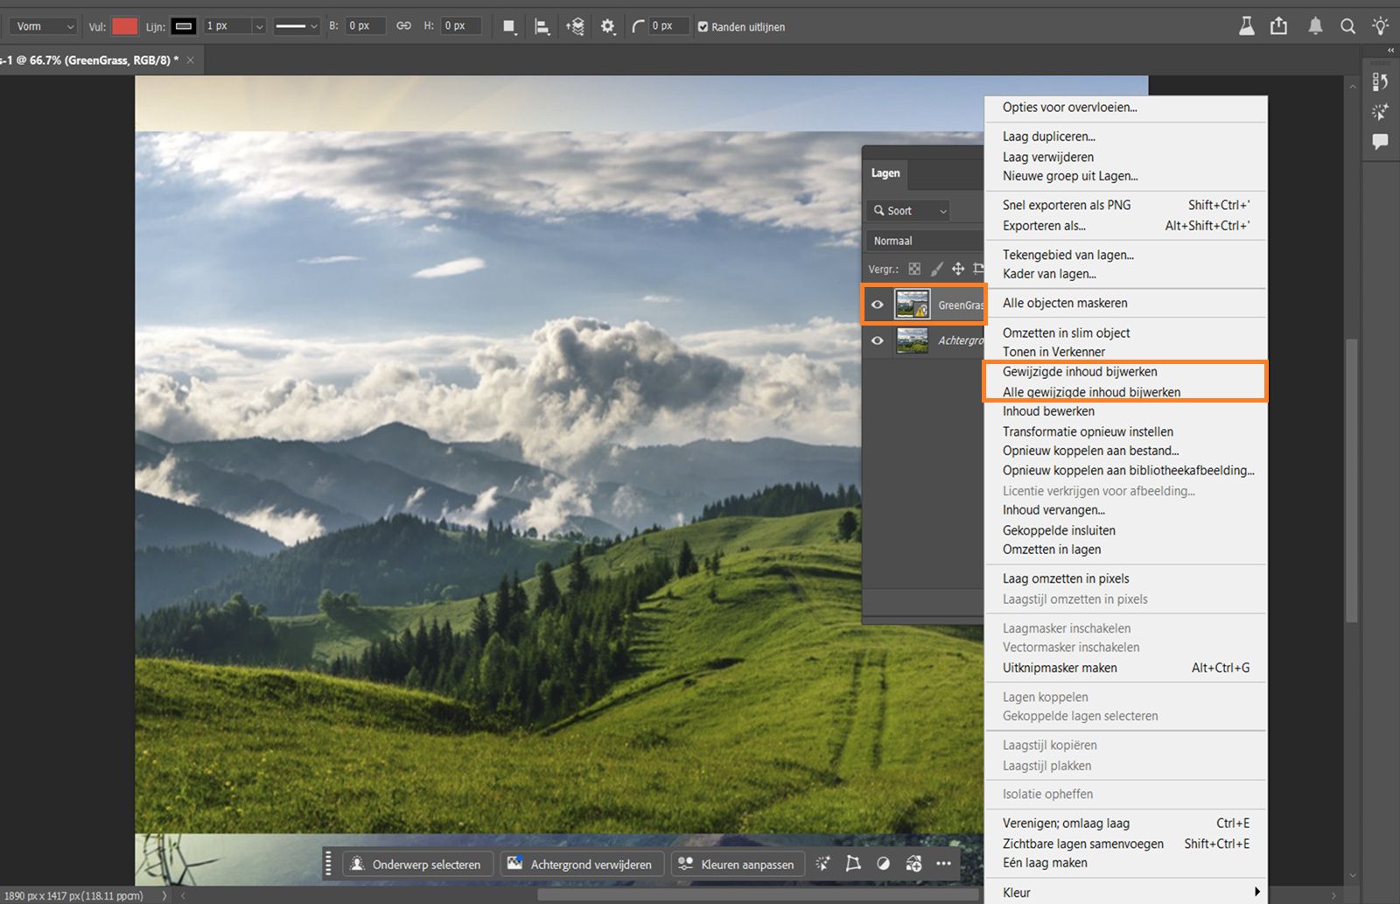Click the GreenGrass layer thumbnail
Viewport: 1400px width, 904px height.
point(912,305)
